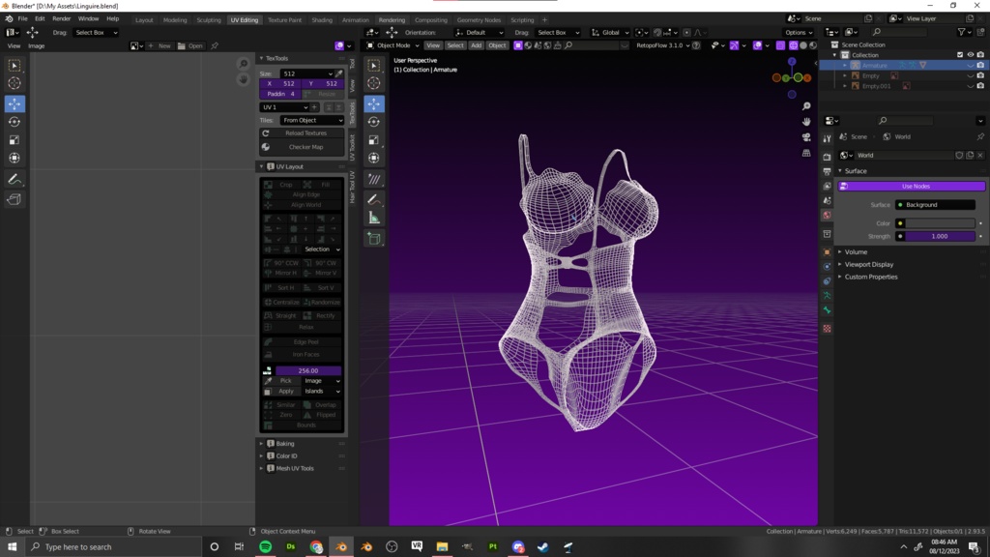Viewport: 990px width, 557px height.
Task: Click the magnify icon in the viewport sidebar
Action: point(804,106)
